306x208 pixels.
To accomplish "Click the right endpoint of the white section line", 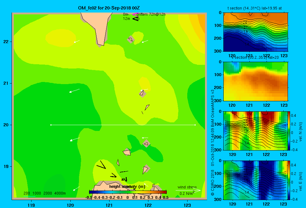I will click(x=195, y=125).
